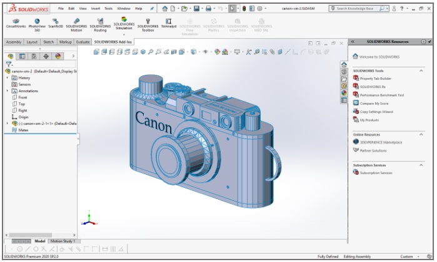Click Welcome to SOLIDWORKS link
Screen dimensions: 437x262
click(x=376, y=57)
